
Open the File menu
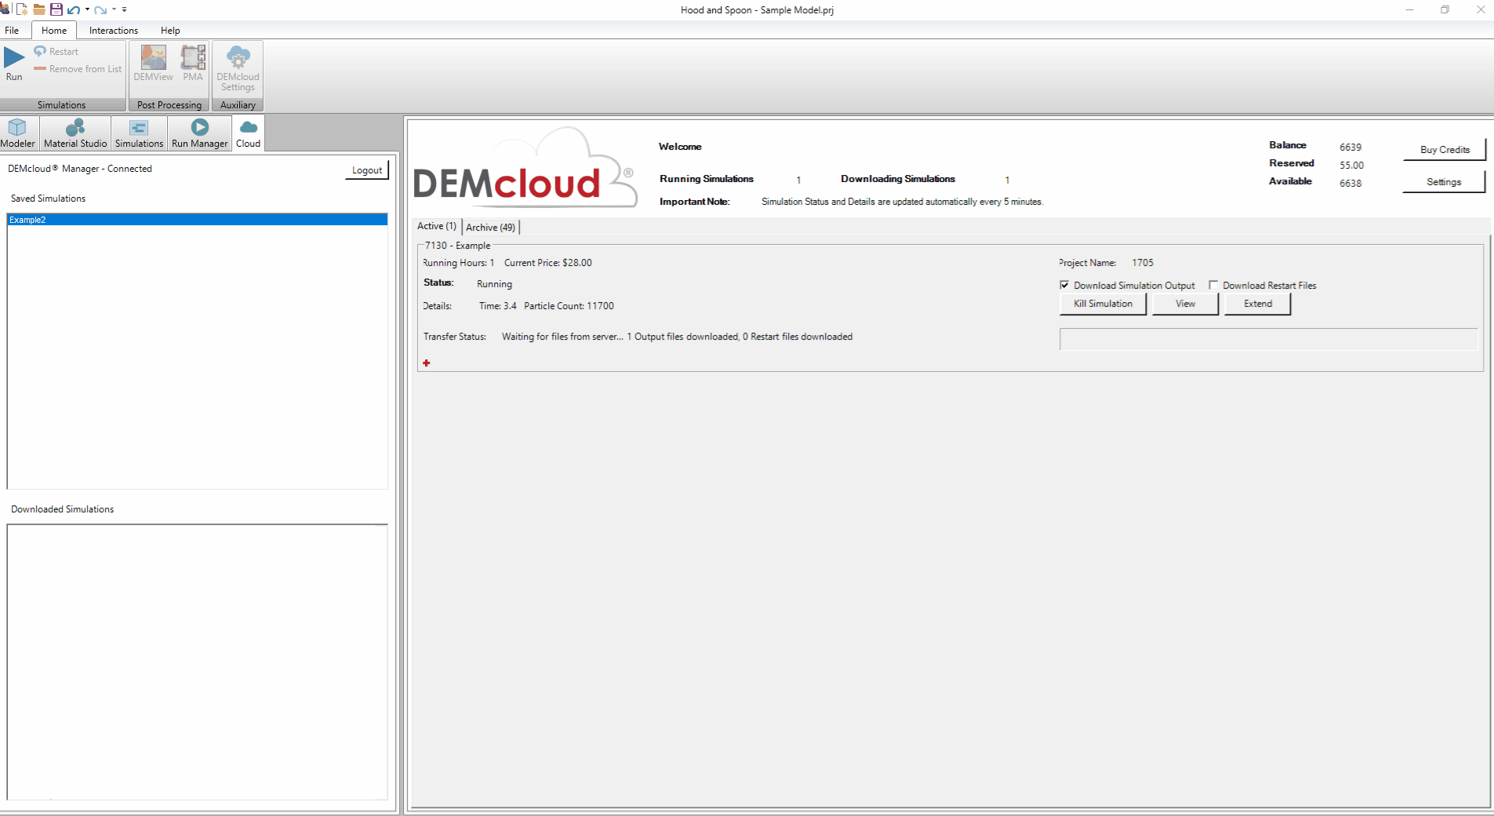[12, 30]
